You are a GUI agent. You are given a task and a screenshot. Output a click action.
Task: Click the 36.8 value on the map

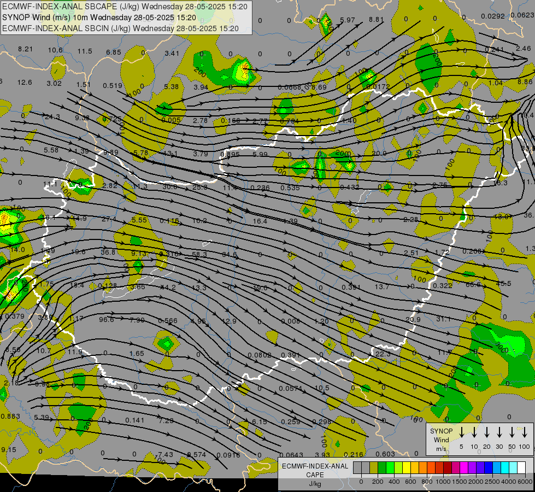coord(108,253)
